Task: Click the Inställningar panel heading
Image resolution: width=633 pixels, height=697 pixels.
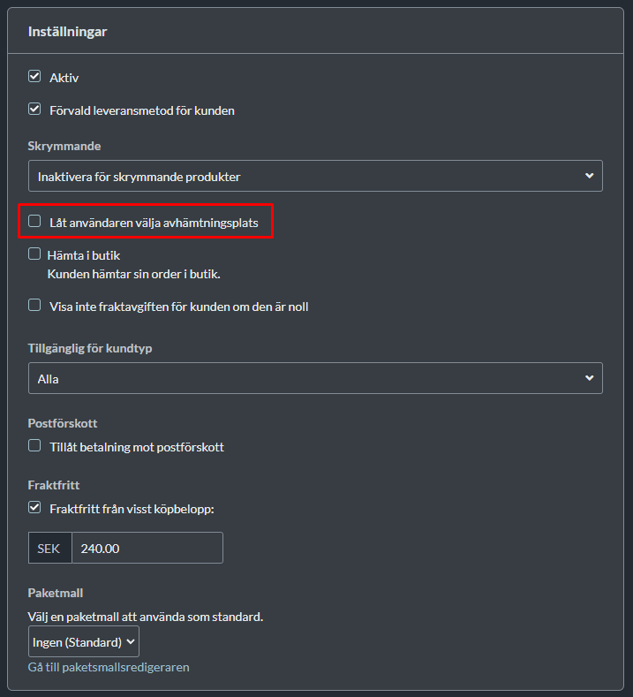Action: coord(67,32)
